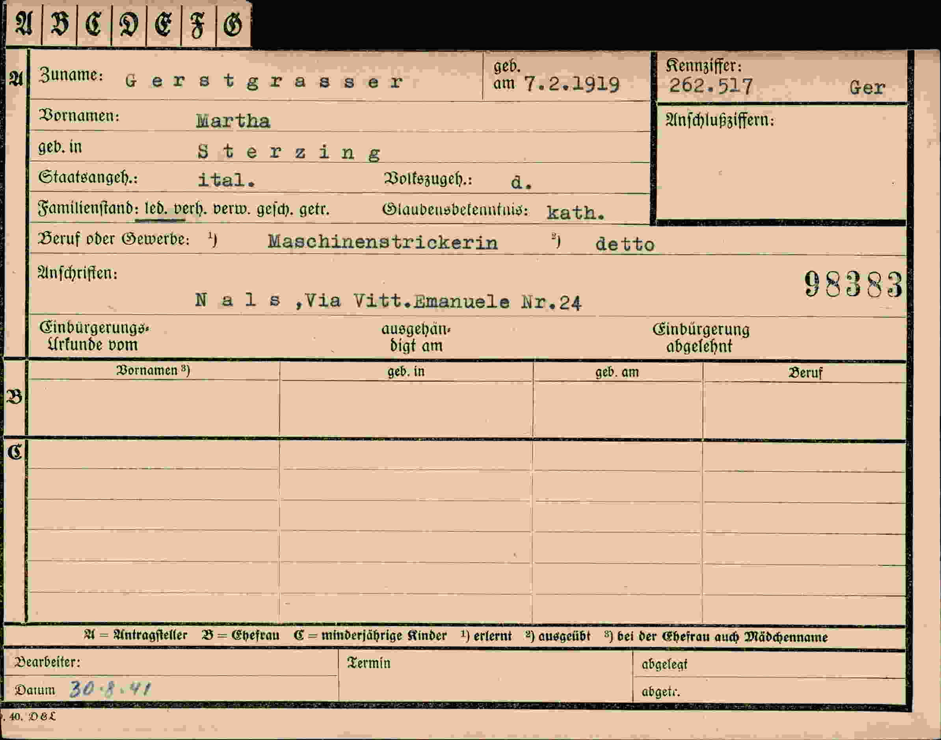The width and height of the screenshot is (941, 740).
Task: Click the section letter A on left margin
Action: (16, 79)
